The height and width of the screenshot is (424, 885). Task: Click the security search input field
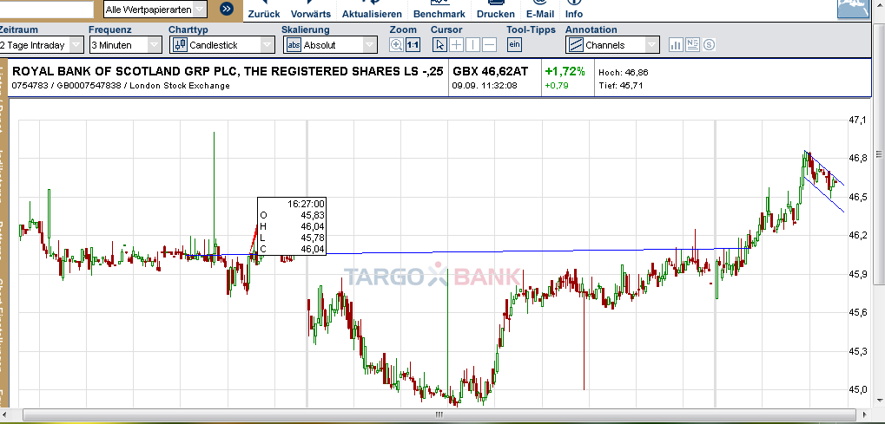click(46, 10)
